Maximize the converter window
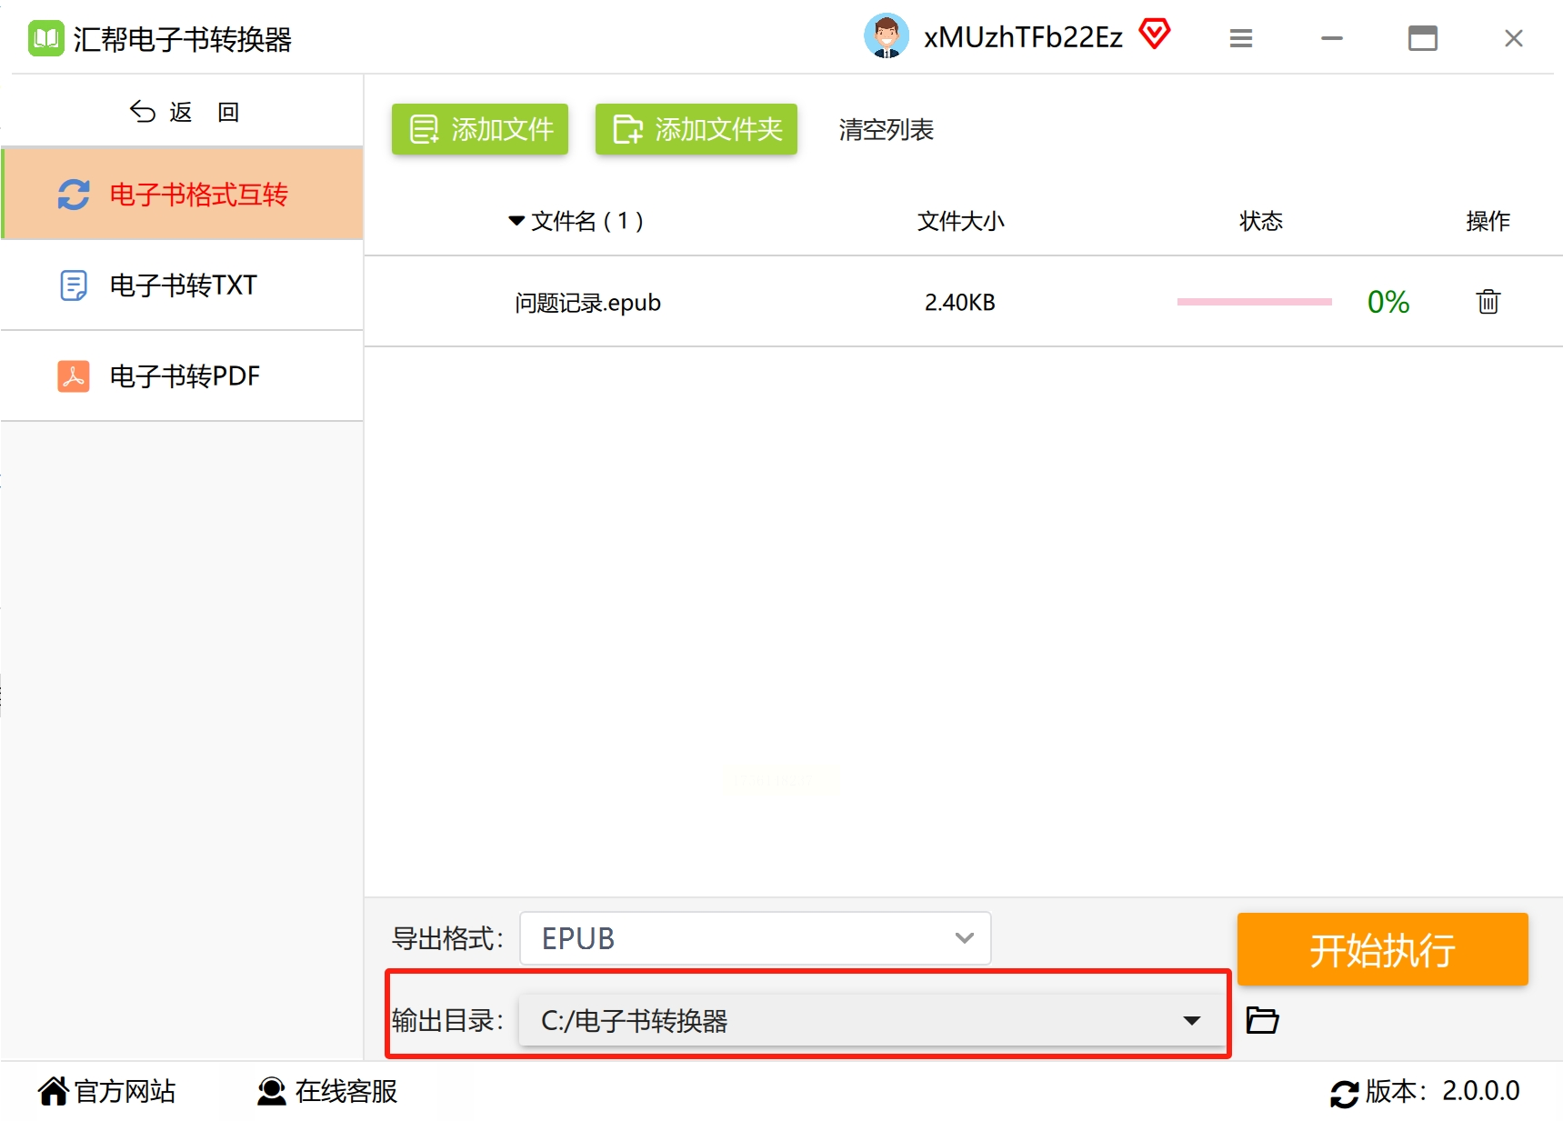 [x=1423, y=38]
